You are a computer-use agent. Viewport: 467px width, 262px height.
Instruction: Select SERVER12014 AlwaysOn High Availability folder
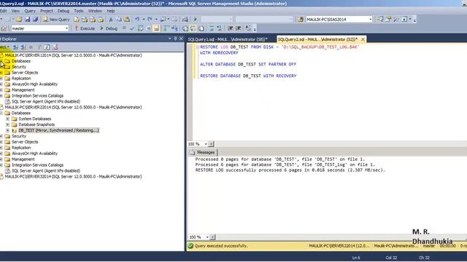click(34, 84)
